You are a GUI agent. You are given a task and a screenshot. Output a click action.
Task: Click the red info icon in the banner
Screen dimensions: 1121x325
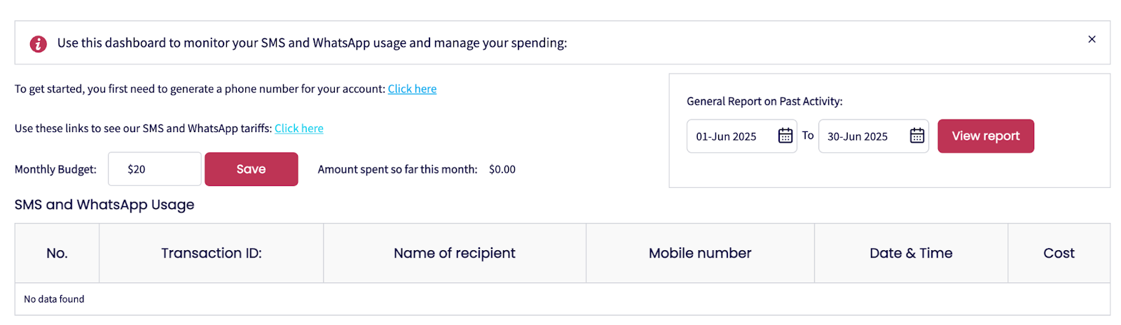click(38, 44)
